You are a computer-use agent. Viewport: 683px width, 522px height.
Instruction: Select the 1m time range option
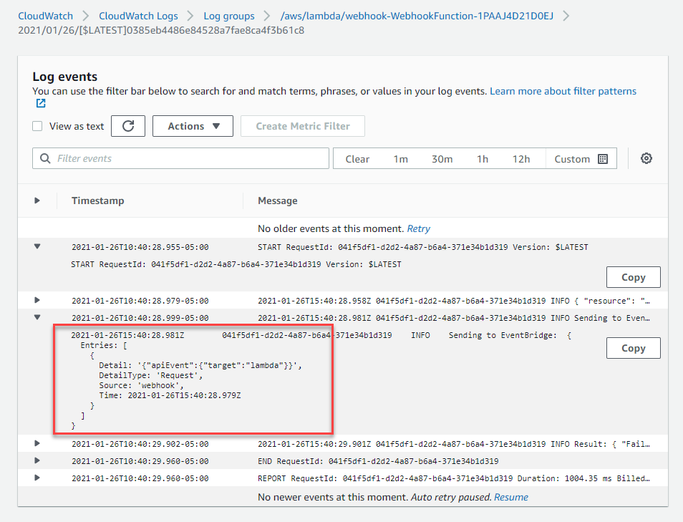click(x=400, y=158)
